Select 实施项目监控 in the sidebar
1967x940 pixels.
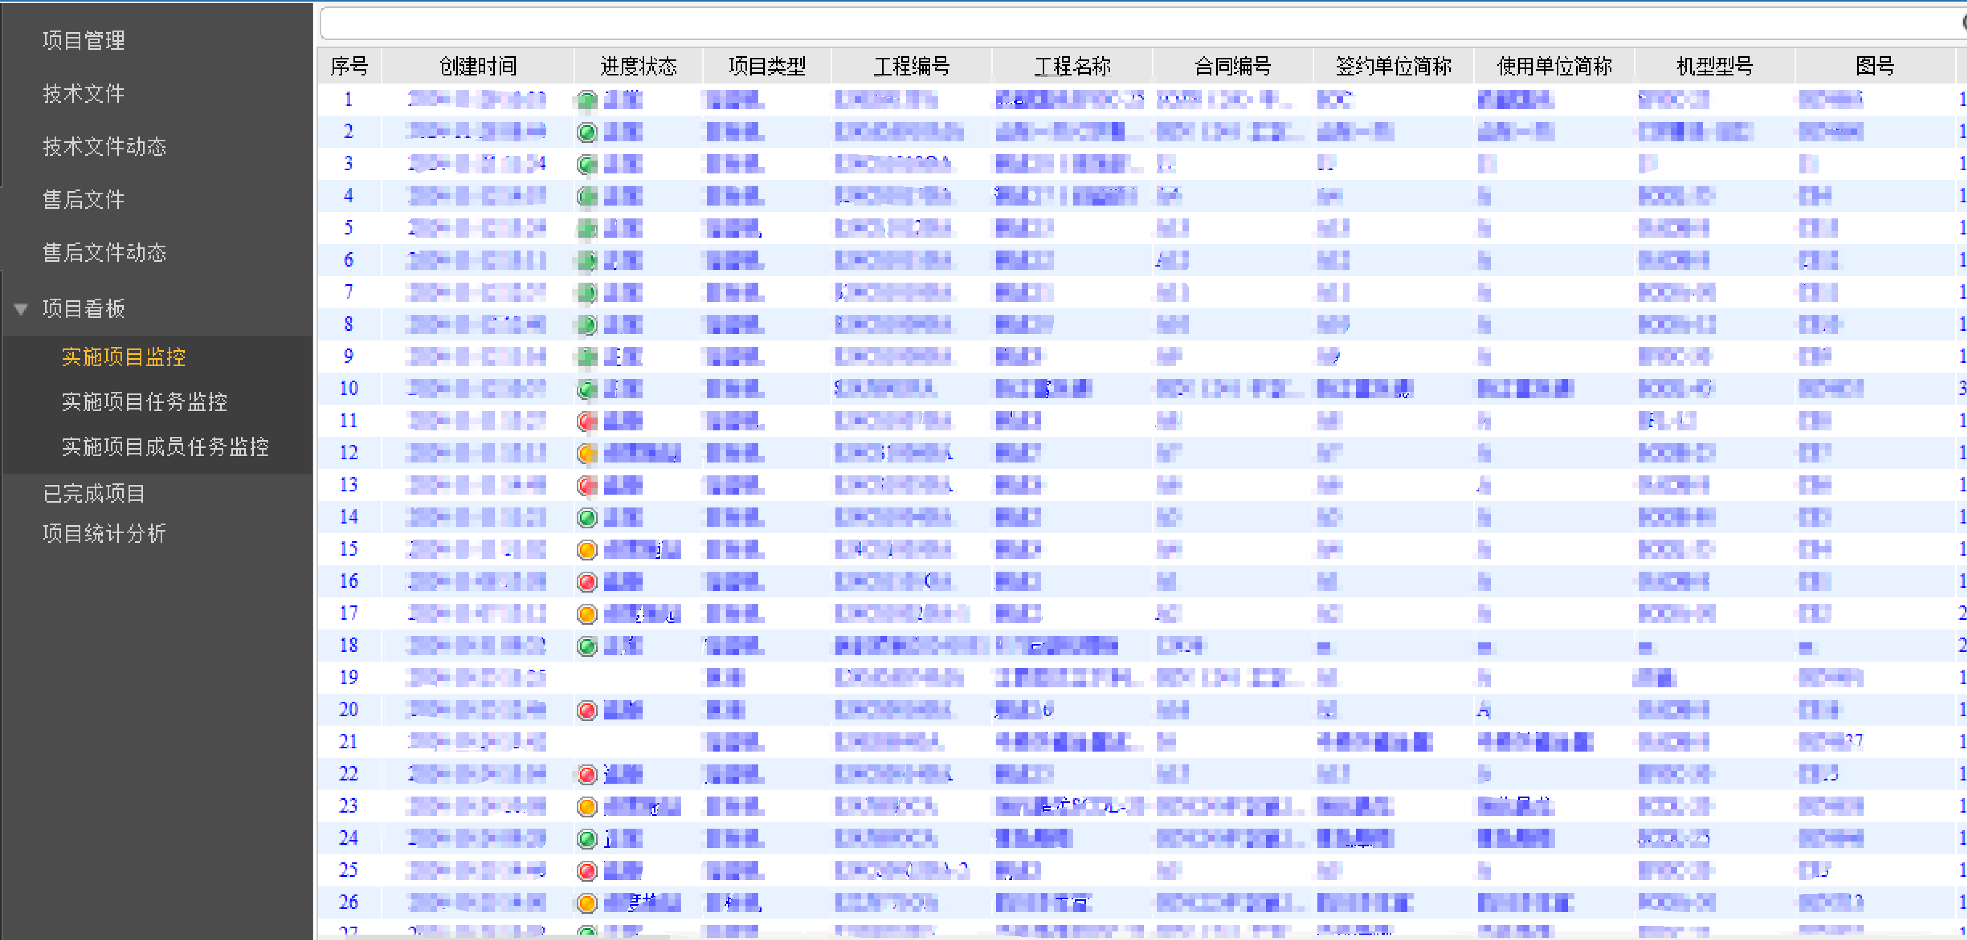124,357
